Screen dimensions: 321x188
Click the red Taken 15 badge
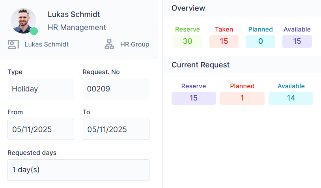pos(224,41)
